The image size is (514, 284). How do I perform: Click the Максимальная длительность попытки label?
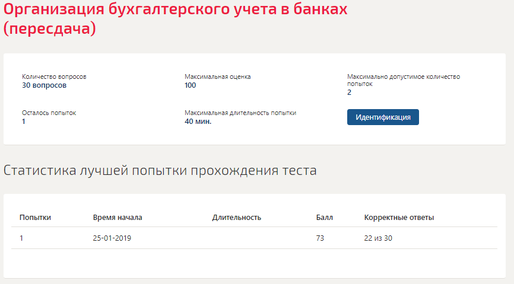240,113
